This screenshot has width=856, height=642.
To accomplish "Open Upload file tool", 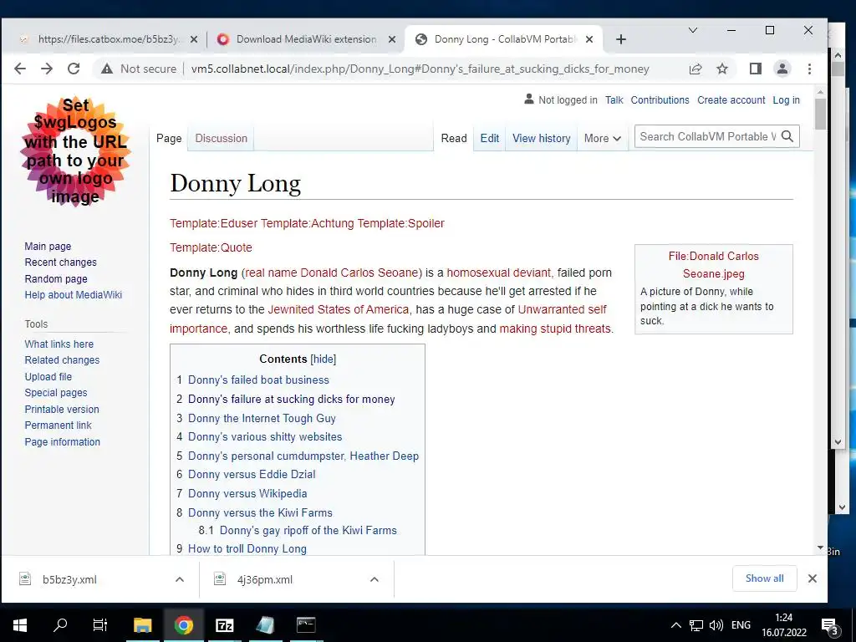I will click(x=48, y=377).
